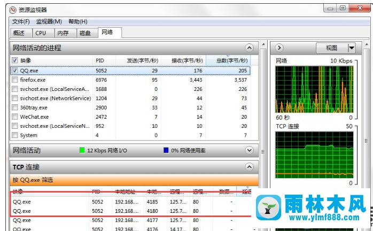The height and width of the screenshot is (231, 373).
Task: Uncheck the QQ.exe process checkbox
Action: click(15, 71)
